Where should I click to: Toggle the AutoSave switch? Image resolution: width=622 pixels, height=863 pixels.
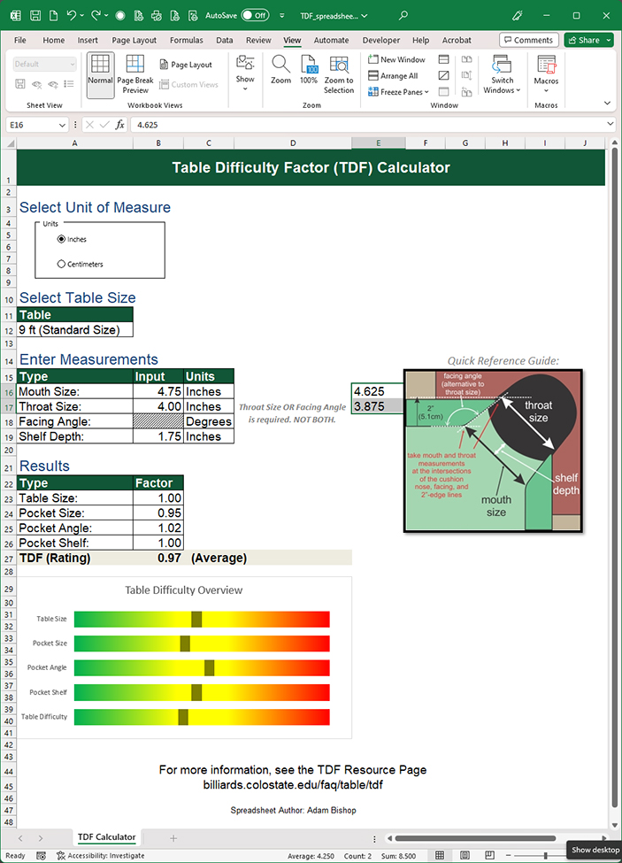tap(255, 16)
